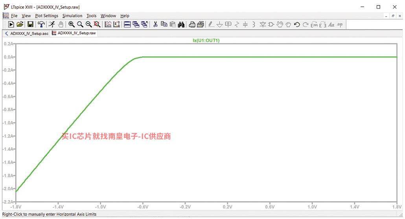Zoom to fit using crossed magnifier icon

tap(97, 24)
